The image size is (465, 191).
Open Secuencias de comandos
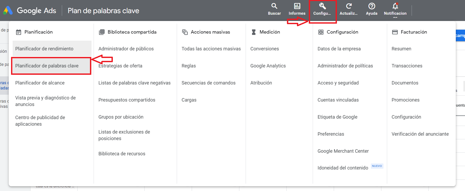point(209,83)
